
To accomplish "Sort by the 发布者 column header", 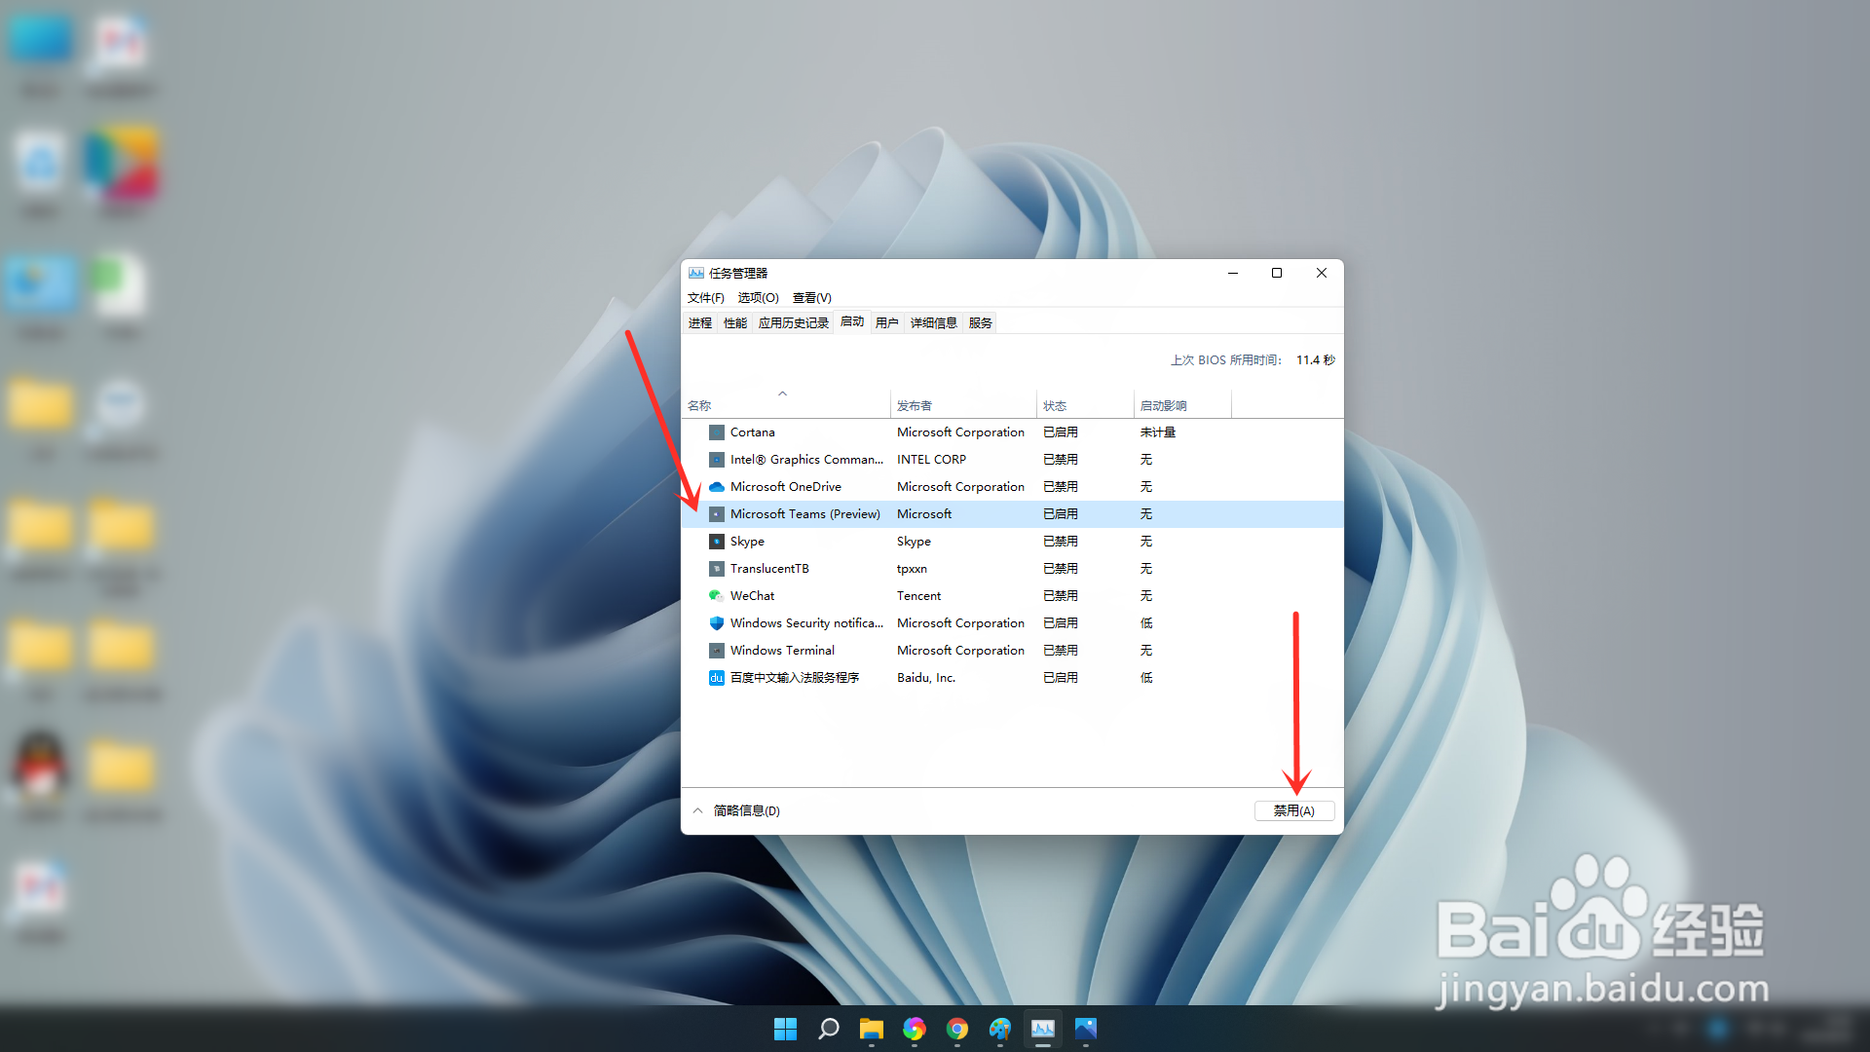I will pyautogui.click(x=963, y=405).
